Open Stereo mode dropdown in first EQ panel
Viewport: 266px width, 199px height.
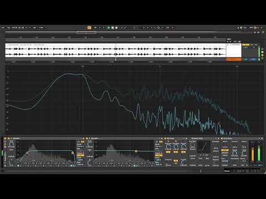pyautogui.click(x=80, y=146)
